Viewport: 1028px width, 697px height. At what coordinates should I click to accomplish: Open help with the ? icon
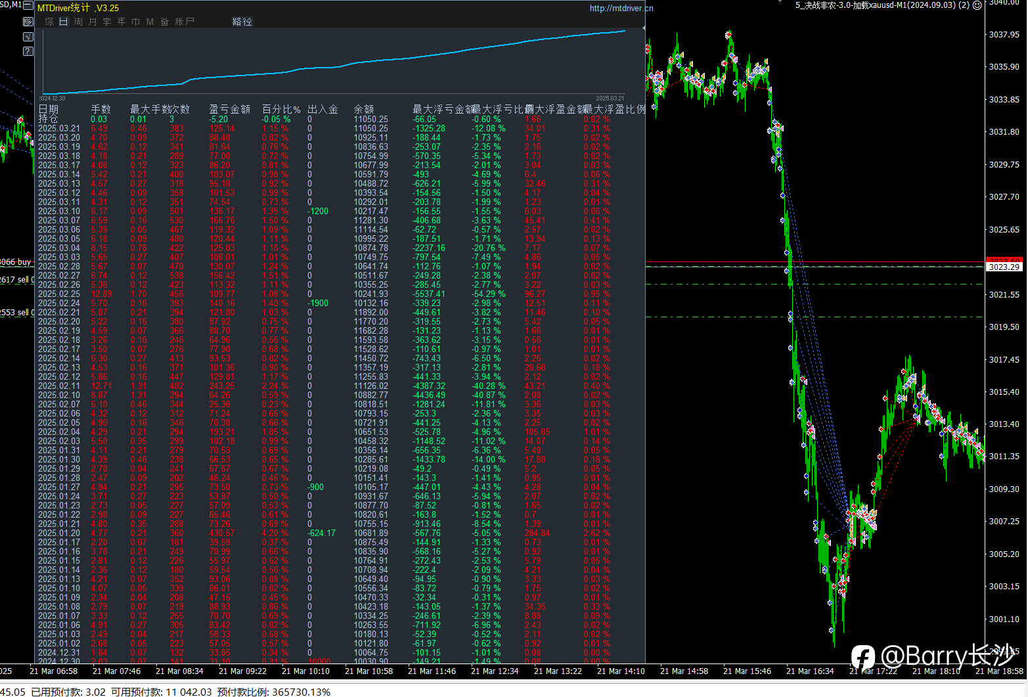click(28, 51)
